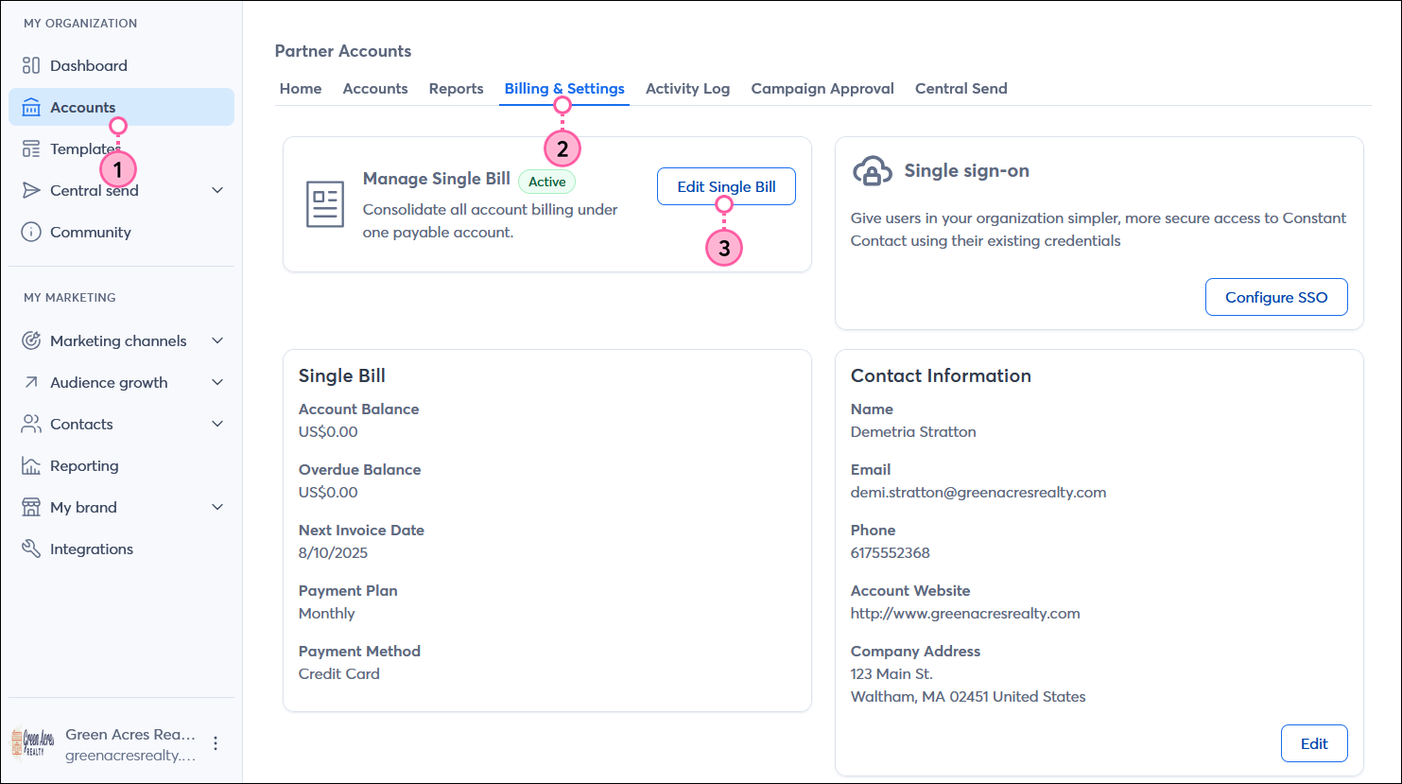Click phone number 6175552368
Image resolution: width=1402 pixels, height=784 pixels.
click(x=891, y=552)
